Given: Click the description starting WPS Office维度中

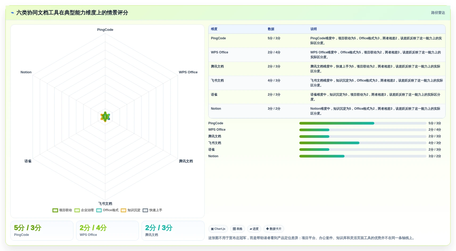Looking at the screenshot, I should tap(376, 55).
